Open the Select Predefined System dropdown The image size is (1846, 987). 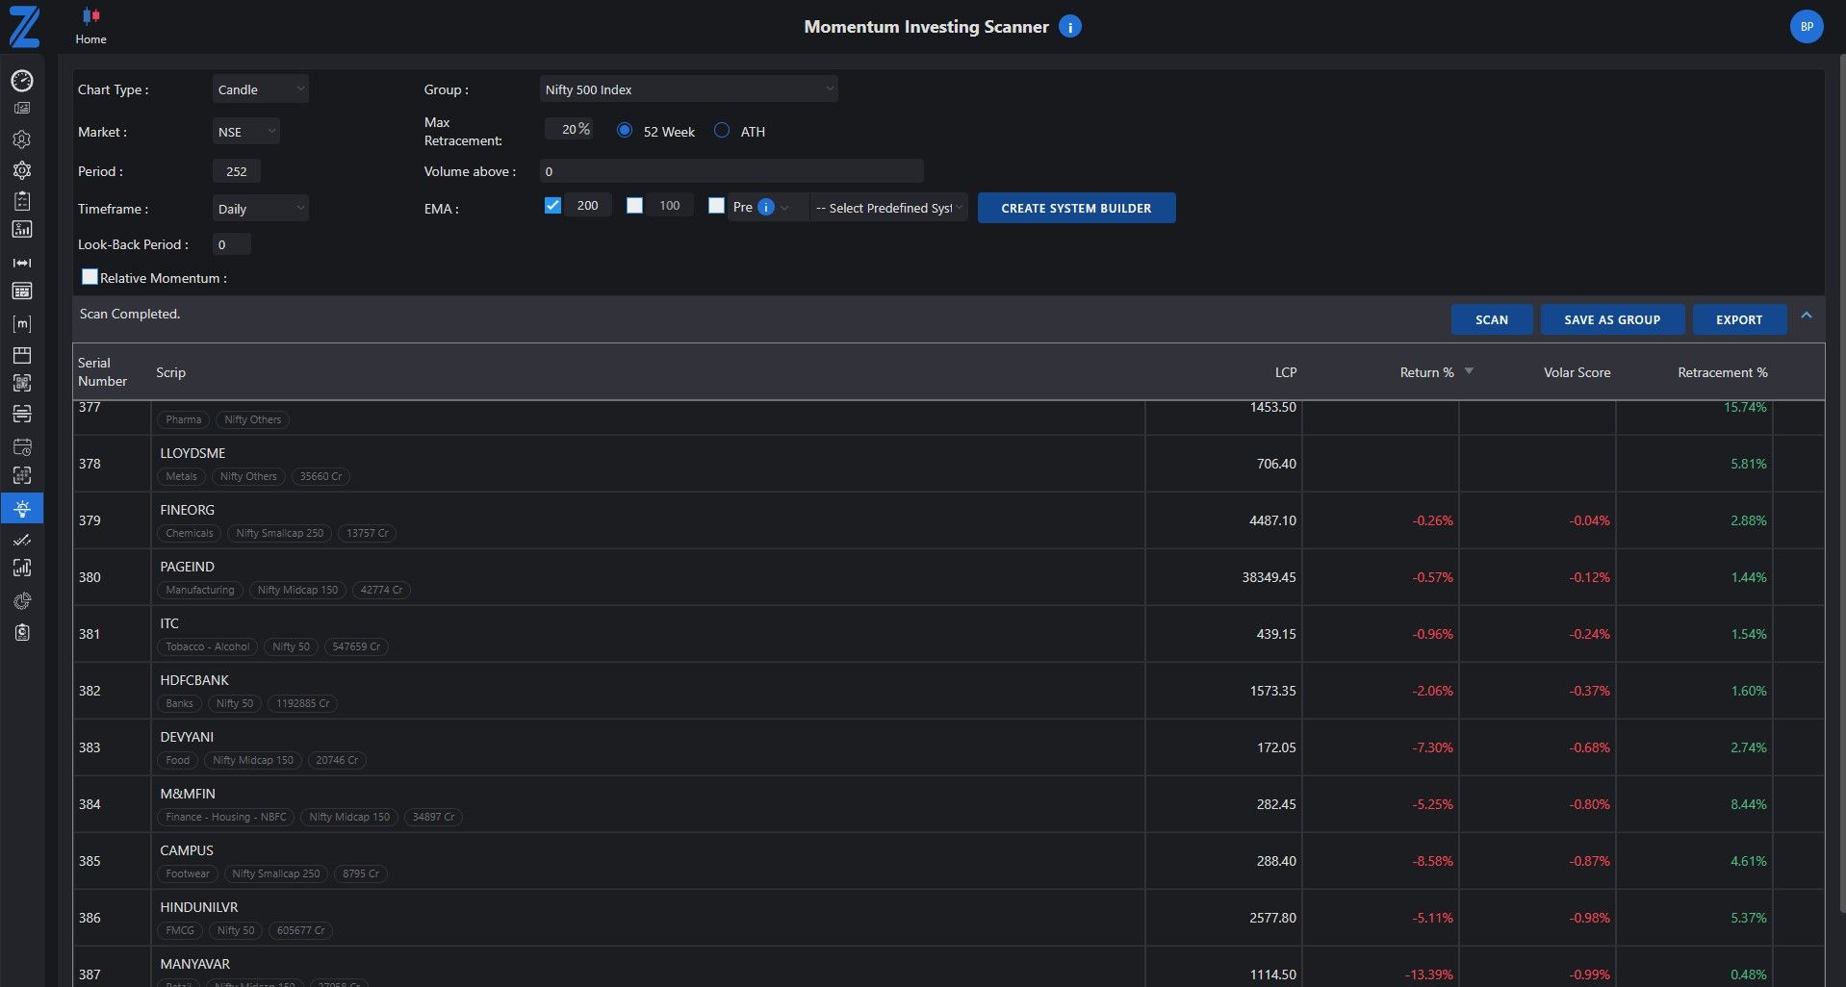tap(888, 208)
